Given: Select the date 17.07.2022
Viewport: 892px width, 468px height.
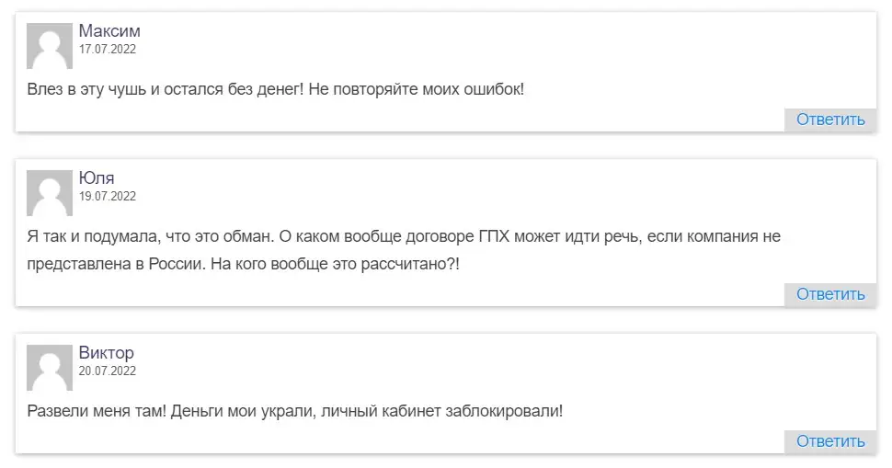Looking at the screenshot, I should [108, 49].
